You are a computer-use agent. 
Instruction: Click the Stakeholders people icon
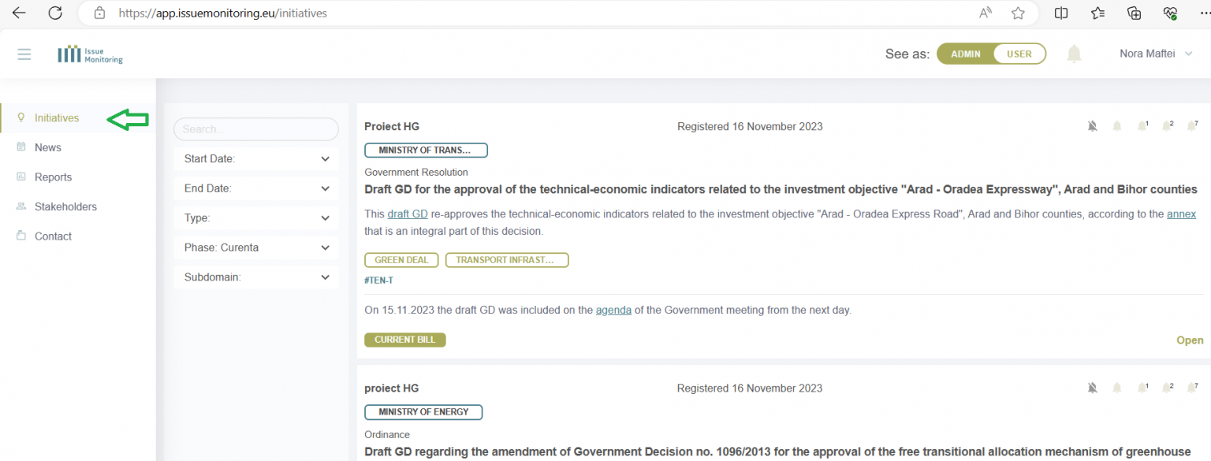click(22, 206)
